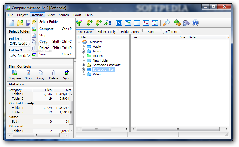Switch to the Overview tab
239x147 pixels.
[85, 32]
